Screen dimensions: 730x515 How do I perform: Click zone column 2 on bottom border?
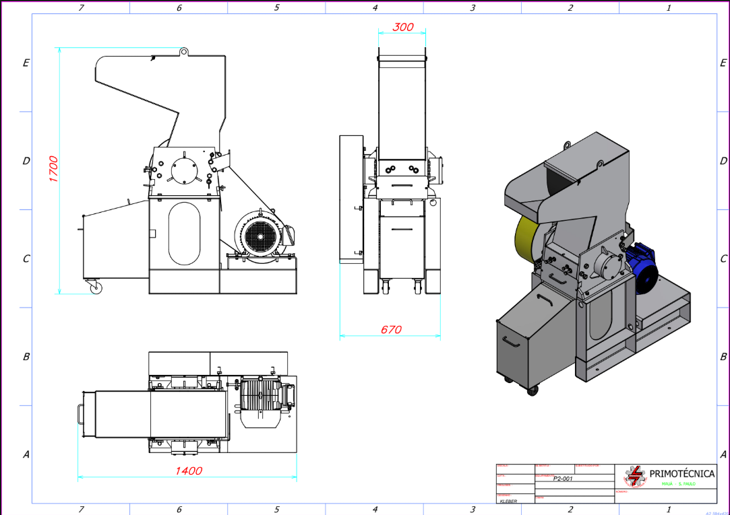coord(570,510)
